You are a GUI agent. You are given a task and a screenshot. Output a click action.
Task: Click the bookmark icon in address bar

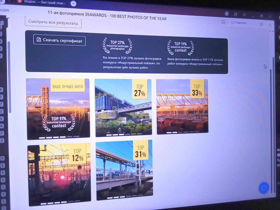point(223,22)
